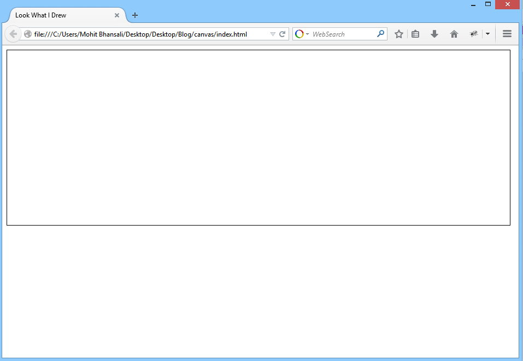
Task: Bookmark this page with the star icon
Action: (x=399, y=34)
